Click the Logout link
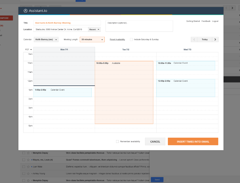Viewport: 240px width, 183px height. pyautogui.click(x=215, y=21)
